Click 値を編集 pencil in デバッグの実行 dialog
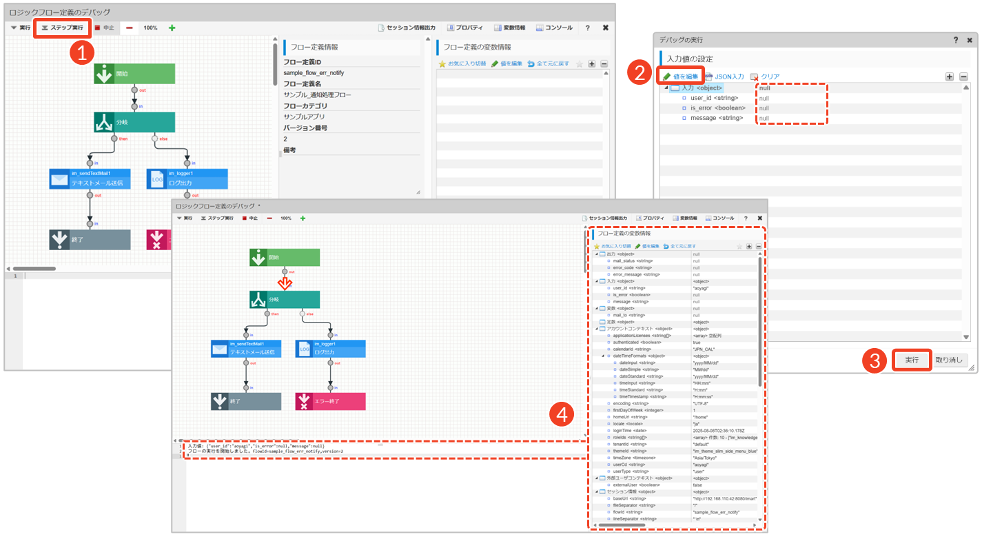Image resolution: width=982 pixels, height=541 pixels. point(680,76)
